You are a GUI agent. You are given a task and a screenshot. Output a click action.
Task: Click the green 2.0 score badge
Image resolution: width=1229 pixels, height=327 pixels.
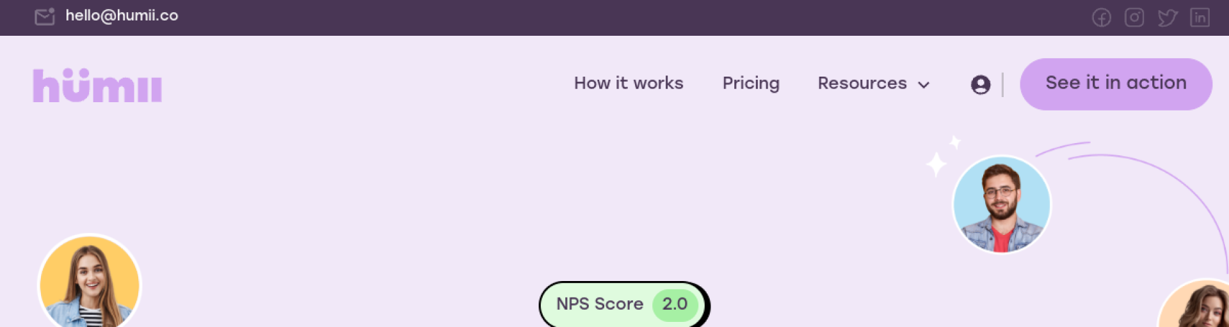675,304
